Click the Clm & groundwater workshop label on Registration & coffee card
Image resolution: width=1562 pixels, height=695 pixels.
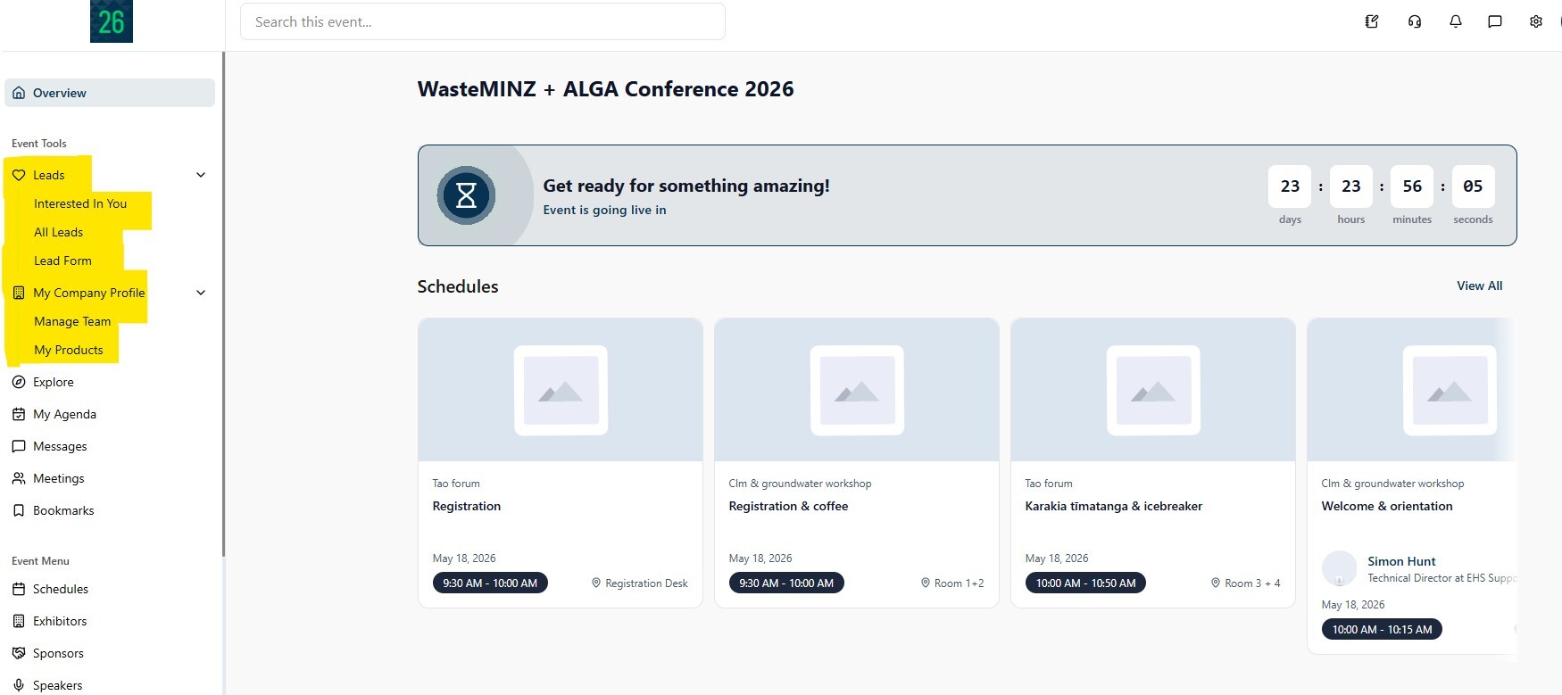800,484
